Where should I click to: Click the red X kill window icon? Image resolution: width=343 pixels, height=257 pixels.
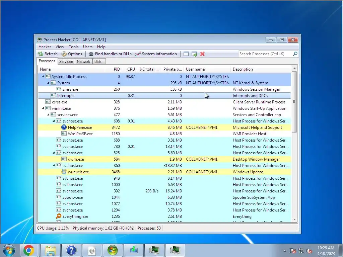[x=202, y=54]
